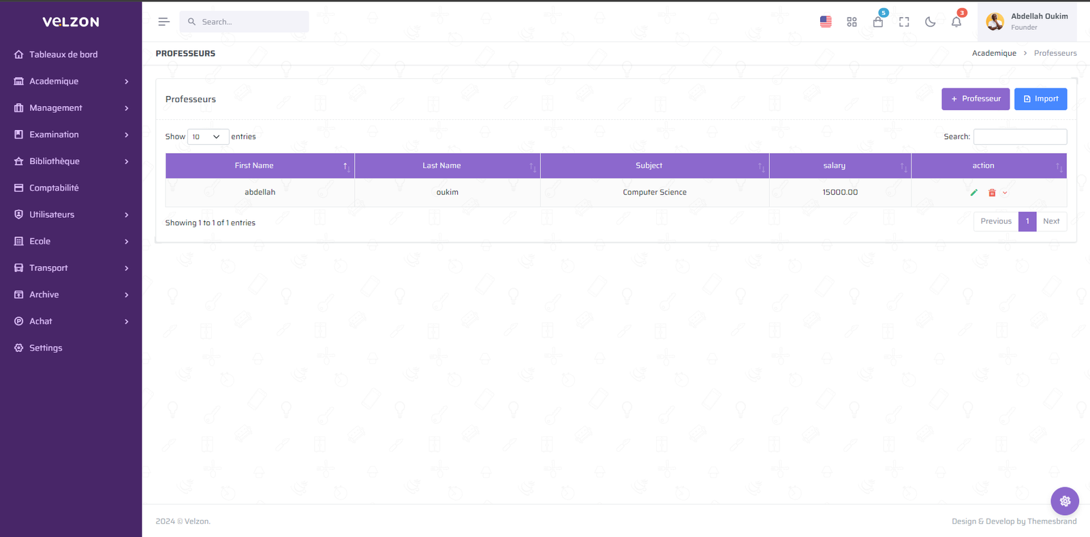
Task: Focus the top bar Search box
Action: tap(244, 22)
